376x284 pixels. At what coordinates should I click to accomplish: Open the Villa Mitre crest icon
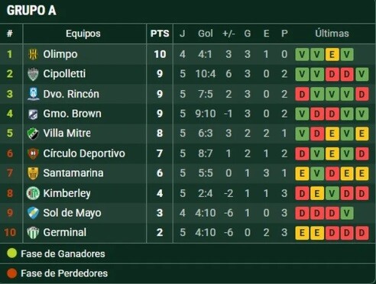[33, 134]
